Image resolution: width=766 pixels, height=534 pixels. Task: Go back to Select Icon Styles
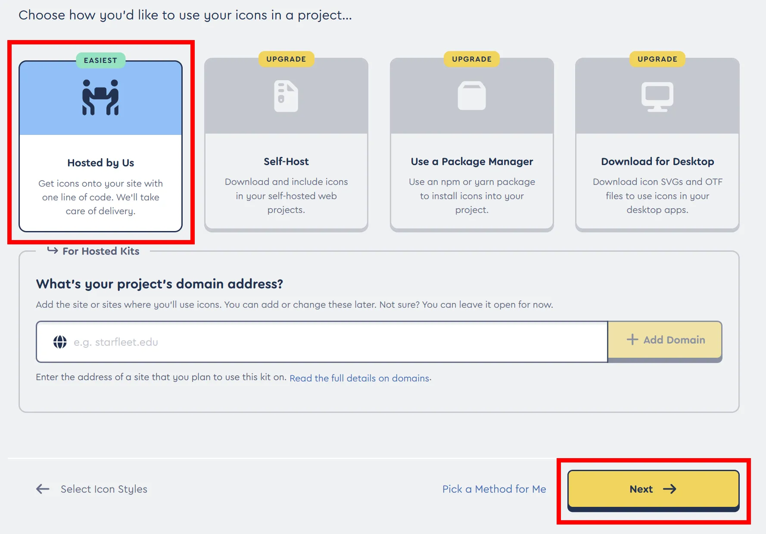tap(104, 489)
